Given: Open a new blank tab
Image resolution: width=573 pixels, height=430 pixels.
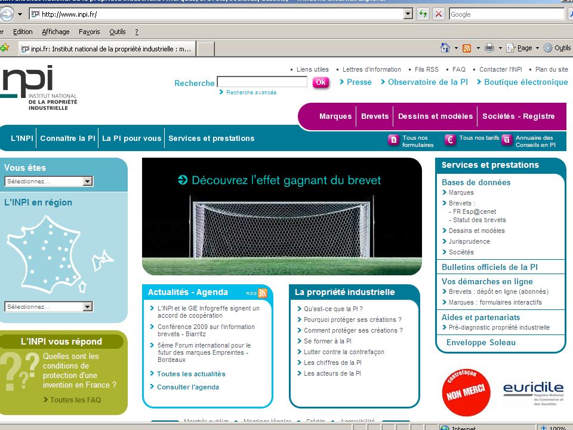Looking at the screenshot, I should click(205, 49).
